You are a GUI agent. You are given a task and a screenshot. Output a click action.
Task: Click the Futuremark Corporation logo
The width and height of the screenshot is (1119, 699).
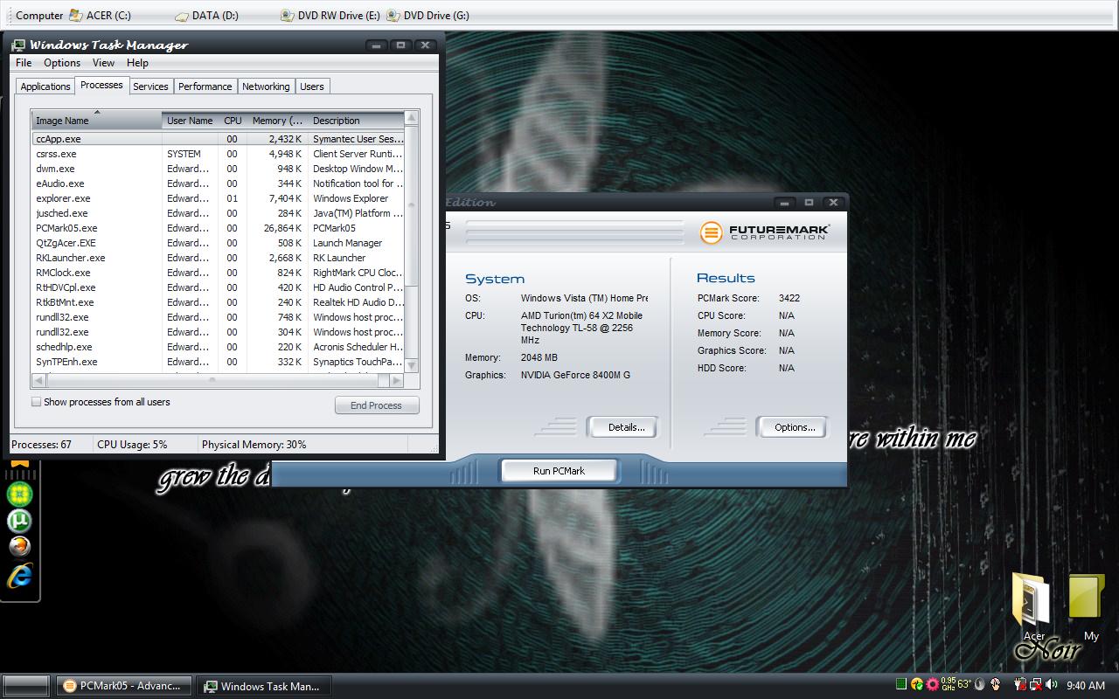coord(765,232)
